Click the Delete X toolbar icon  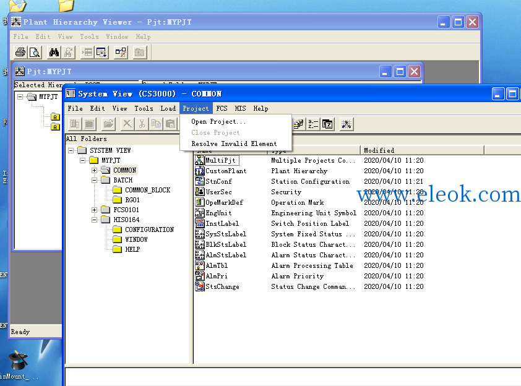(x=127, y=124)
